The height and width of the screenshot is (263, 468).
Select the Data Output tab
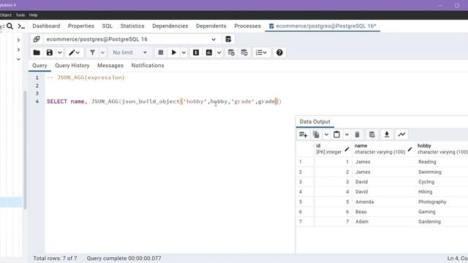coord(315,122)
